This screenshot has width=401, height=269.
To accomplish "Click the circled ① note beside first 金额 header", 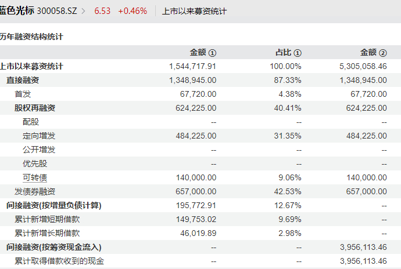I will [213, 53].
